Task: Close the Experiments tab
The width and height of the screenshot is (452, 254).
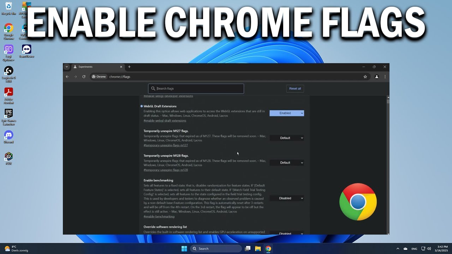Action: click(121, 67)
